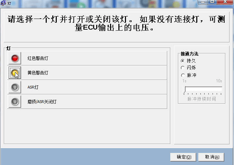Cancel with the 取消 button
This screenshot has width=234, height=165.
[x=211, y=157]
